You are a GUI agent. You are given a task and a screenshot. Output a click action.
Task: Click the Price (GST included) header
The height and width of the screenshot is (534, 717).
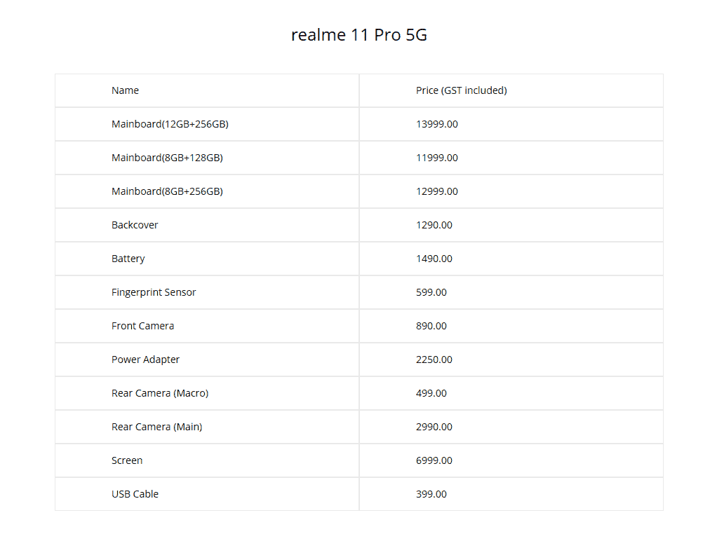[461, 90]
